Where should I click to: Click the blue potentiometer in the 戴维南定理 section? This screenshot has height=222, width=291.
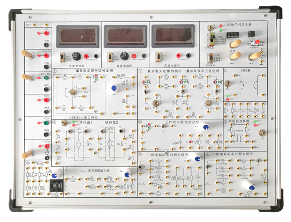coord(114,88)
